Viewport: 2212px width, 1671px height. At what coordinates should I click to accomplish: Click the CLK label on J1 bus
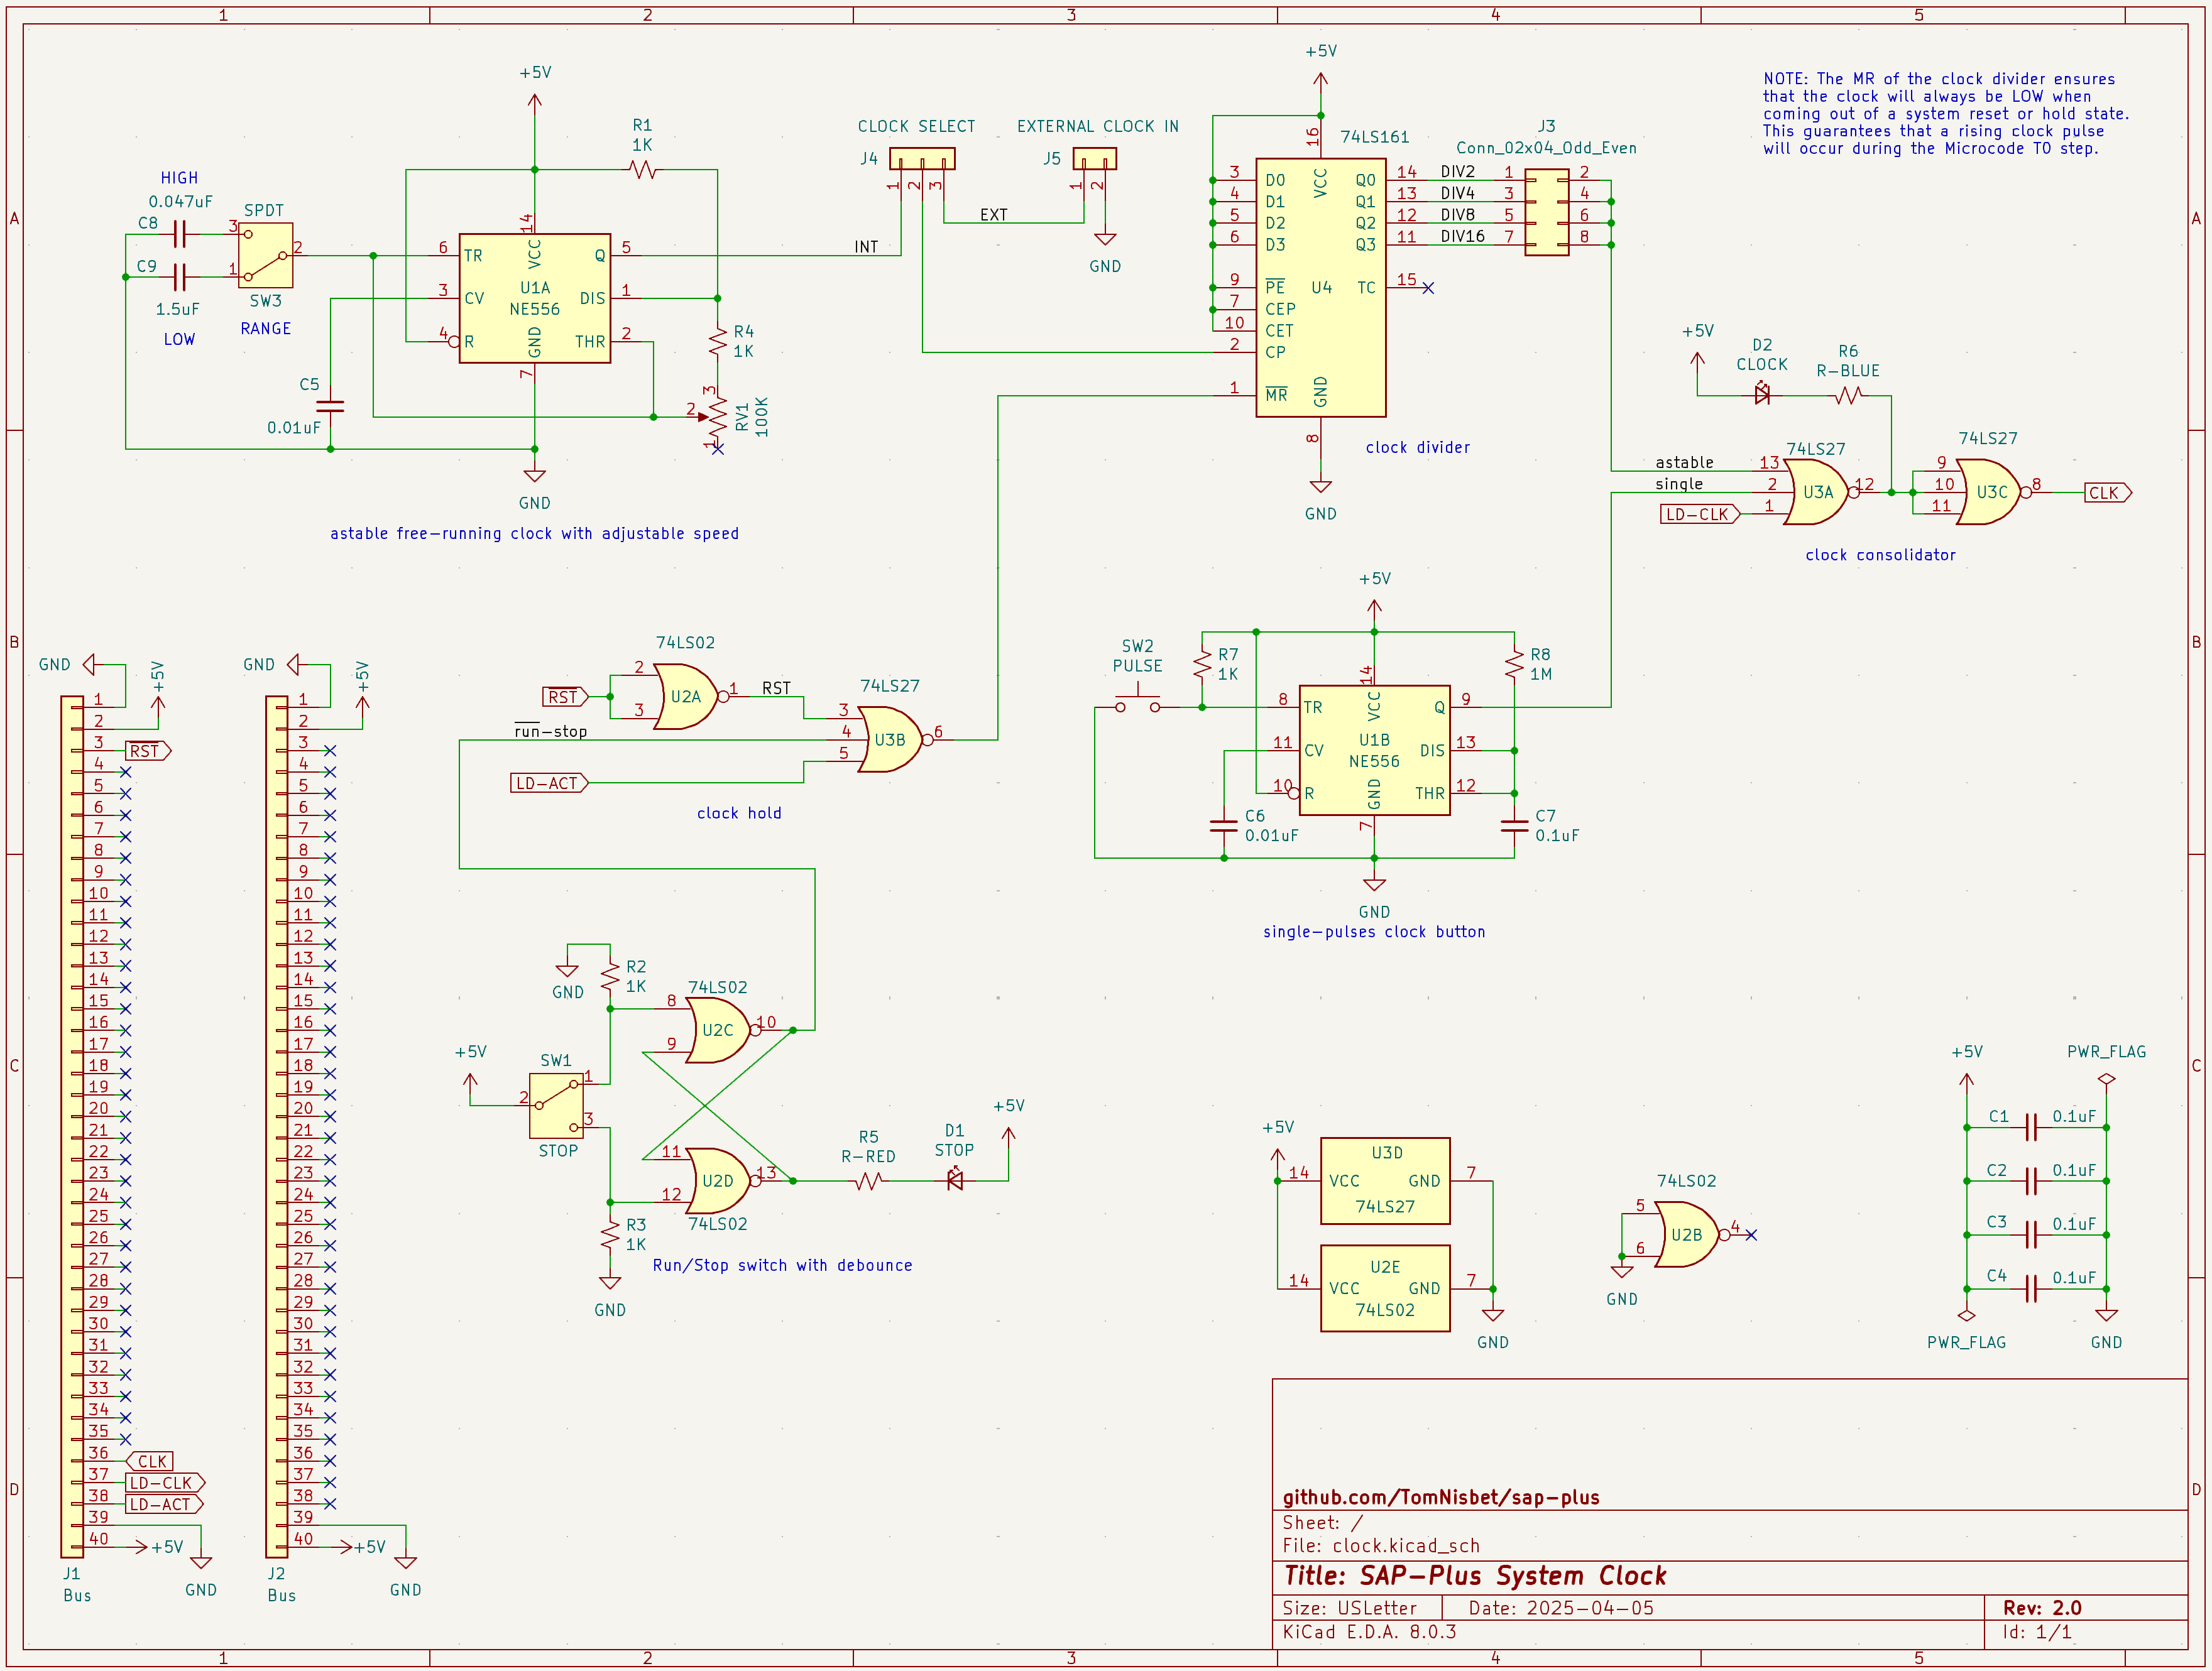pyautogui.click(x=149, y=1461)
